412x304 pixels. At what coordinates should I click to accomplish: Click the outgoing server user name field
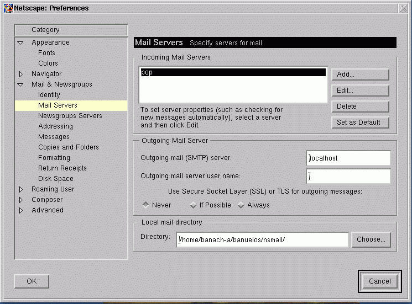click(348, 176)
